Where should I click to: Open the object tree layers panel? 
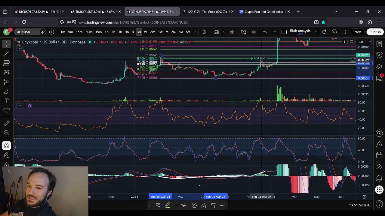(379, 67)
